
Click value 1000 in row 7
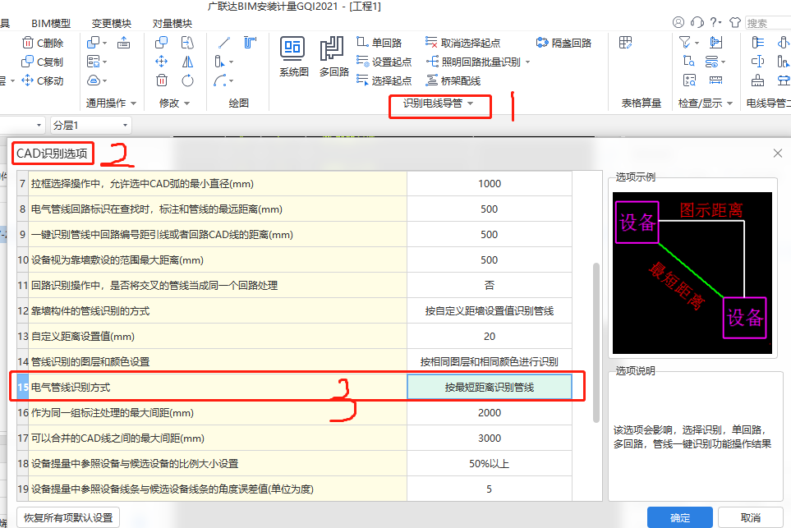490,184
